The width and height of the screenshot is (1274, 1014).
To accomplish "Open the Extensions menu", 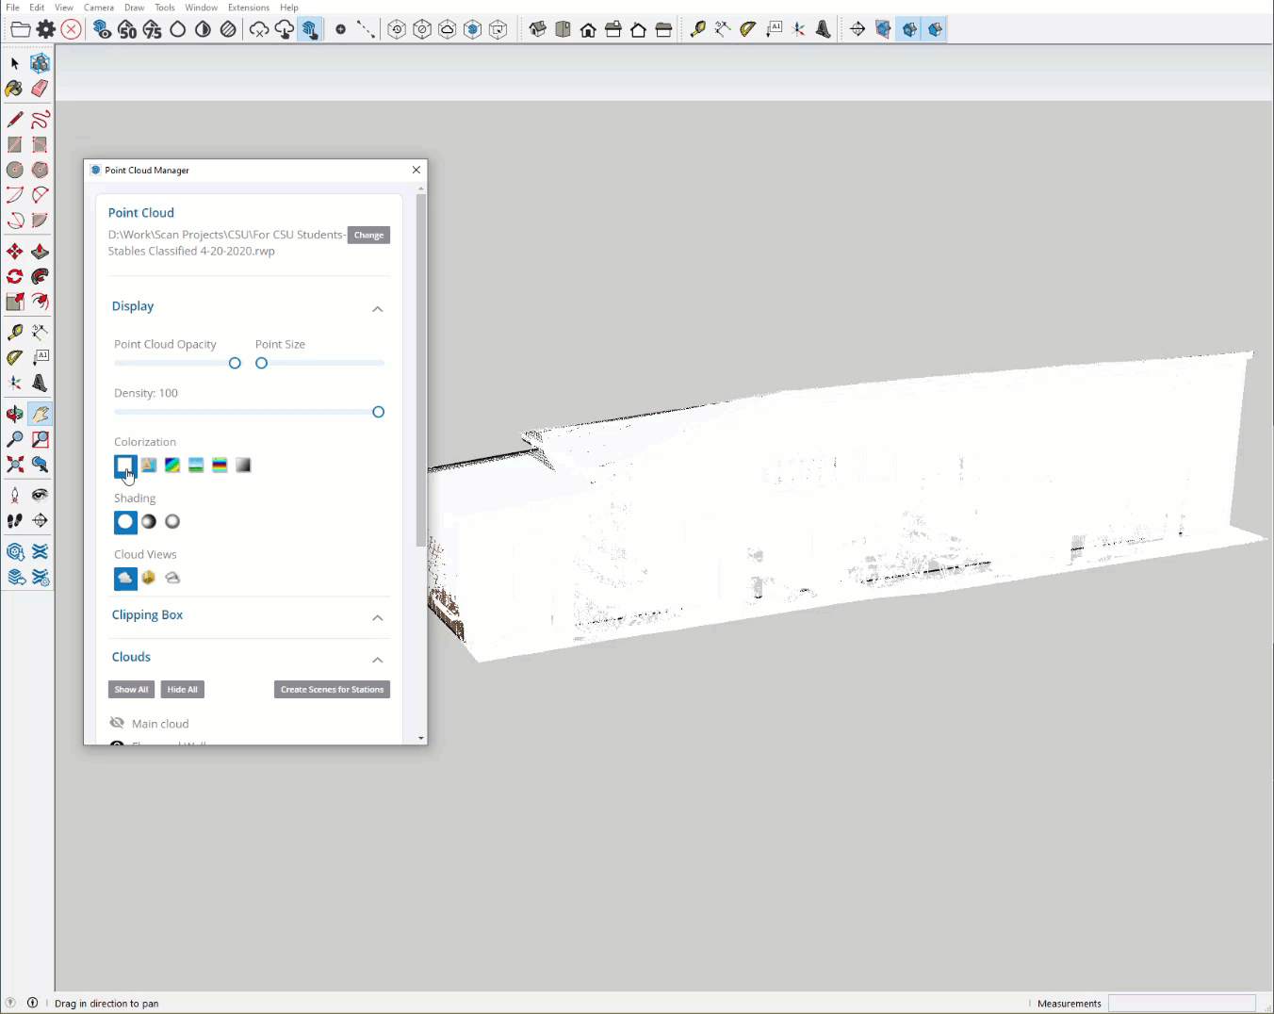I will (249, 8).
